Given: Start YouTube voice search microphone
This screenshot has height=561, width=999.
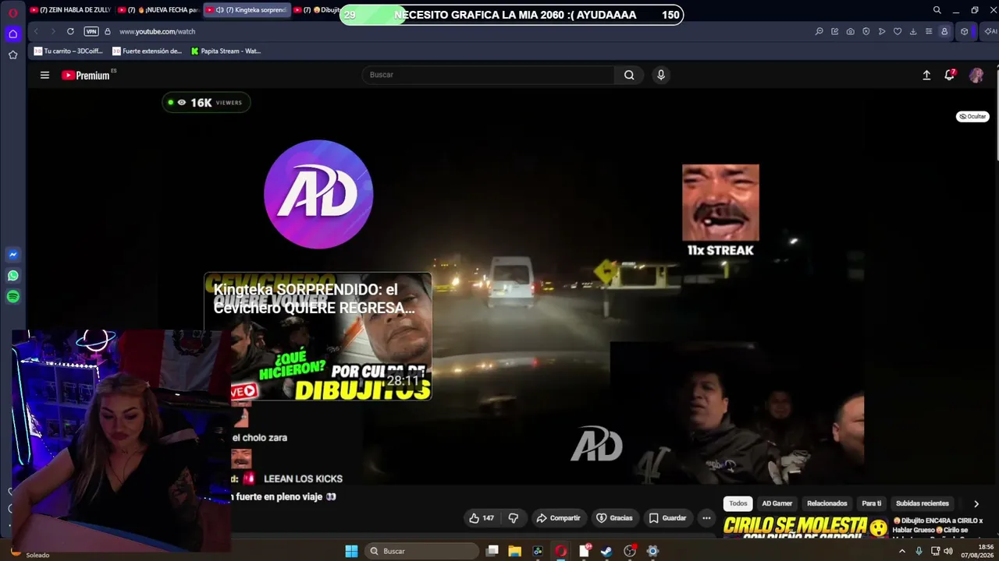Looking at the screenshot, I should [661, 75].
